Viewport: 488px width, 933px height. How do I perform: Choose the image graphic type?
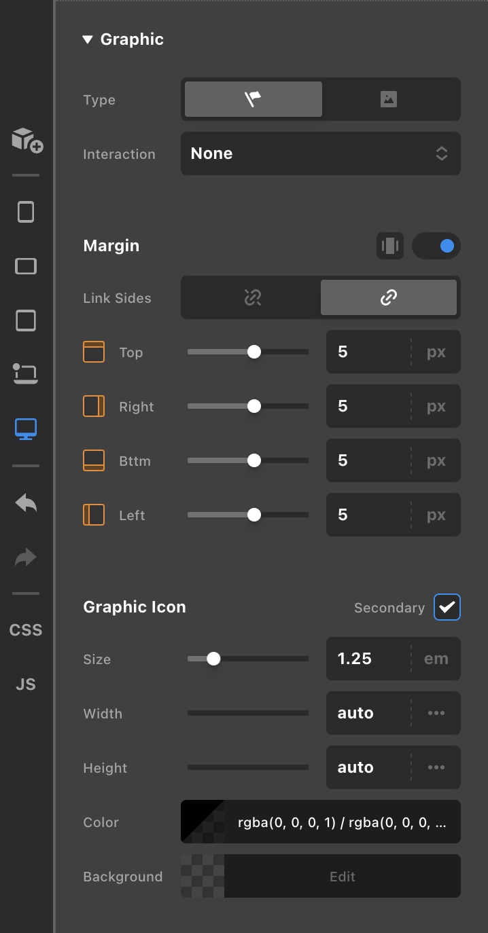388,99
